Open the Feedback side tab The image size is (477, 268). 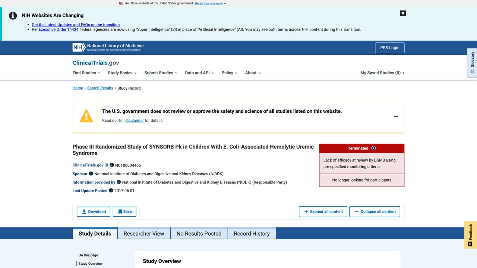coord(471,235)
